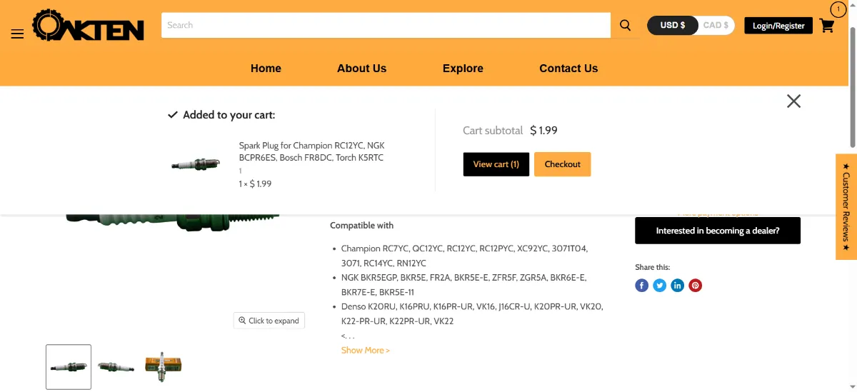Image resolution: width=857 pixels, height=392 pixels.
Task: Share on Twitter
Action: [x=660, y=286]
